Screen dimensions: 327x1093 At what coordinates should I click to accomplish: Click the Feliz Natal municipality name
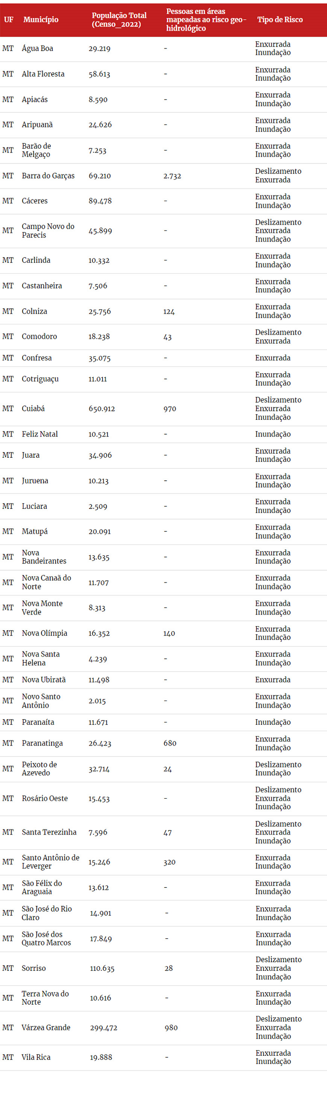click(x=40, y=434)
